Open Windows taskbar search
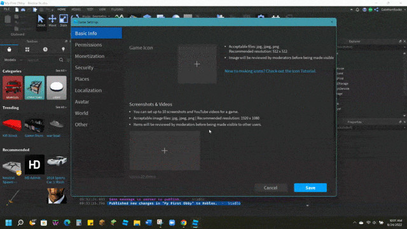Image resolution: width=407 pixels, height=229 pixels. (x=20, y=223)
